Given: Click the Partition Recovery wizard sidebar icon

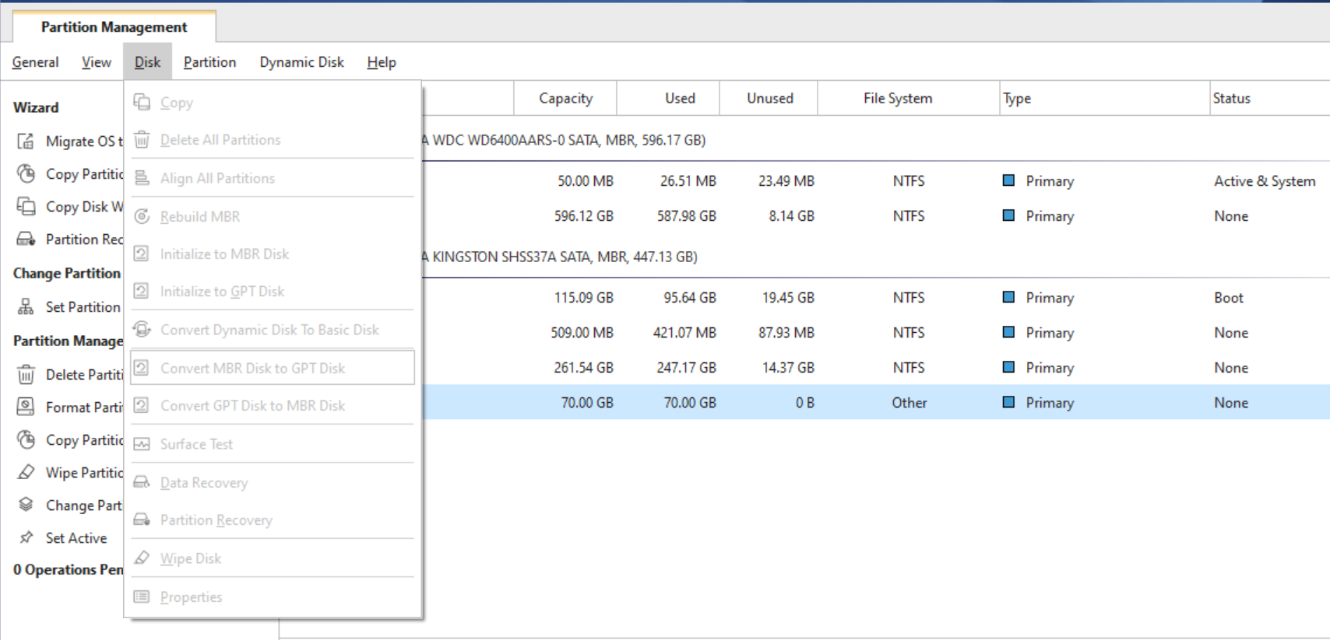Looking at the screenshot, I should point(26,239).
